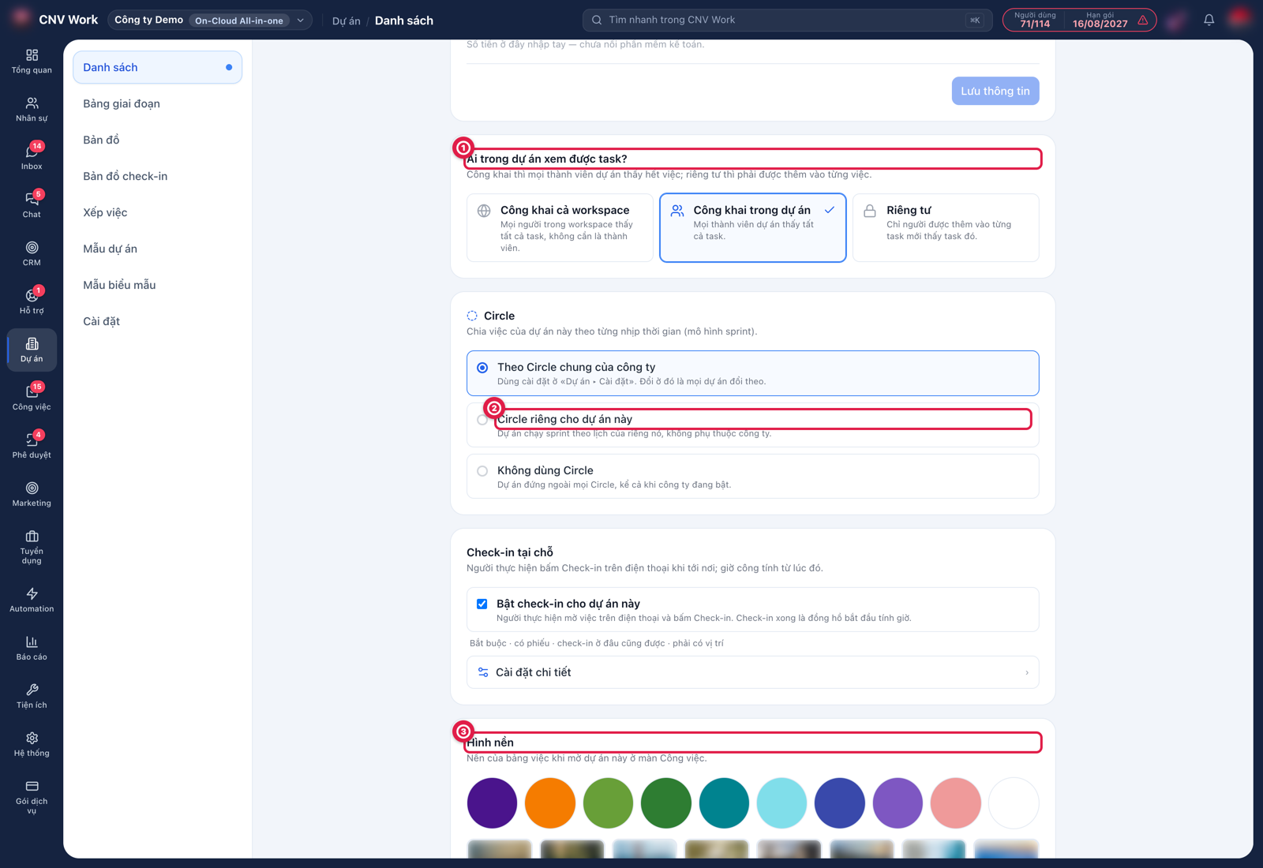Click the Dự án breadcrumb link
This screenshot has height=868, width=1263.
click(x=346, y=21)
